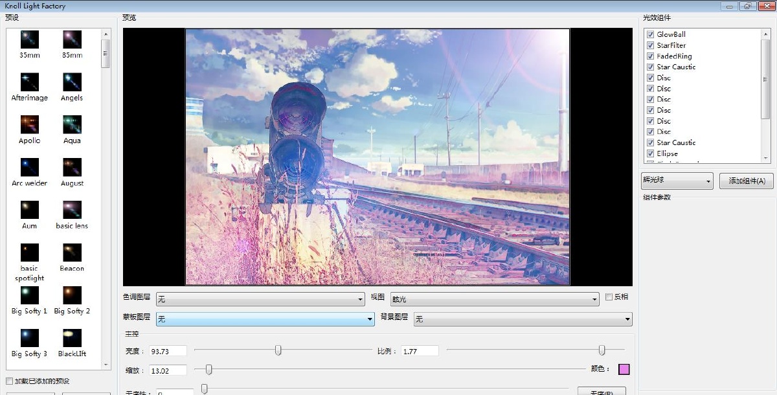This screenshot has height=395, width=777.
Task: Select the BlackLift preset thumbnail
Action: point(72,338)
